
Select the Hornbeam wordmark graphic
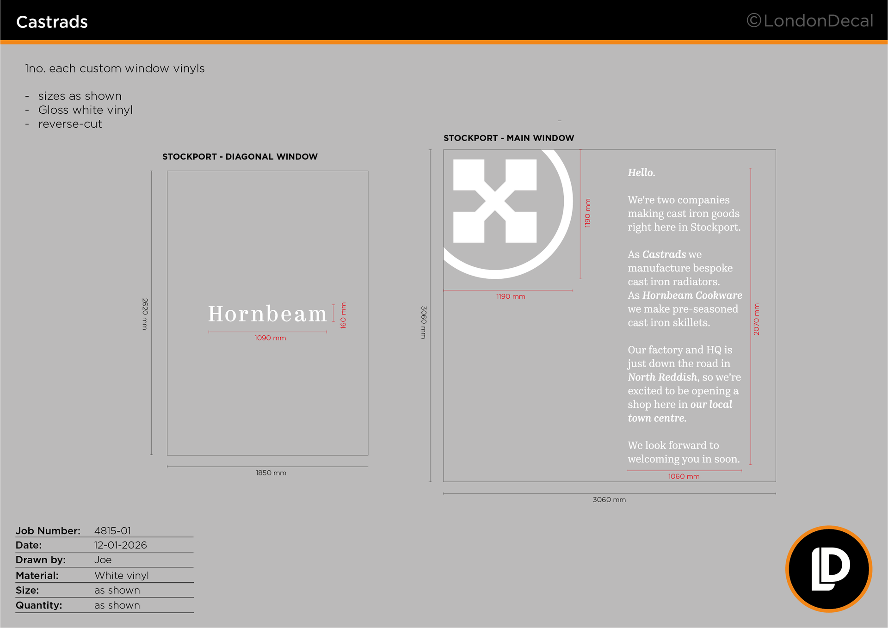[x=267, y=314]
